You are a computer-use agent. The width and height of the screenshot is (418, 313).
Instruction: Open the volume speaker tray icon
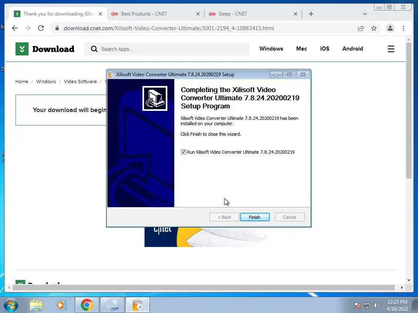377,305
